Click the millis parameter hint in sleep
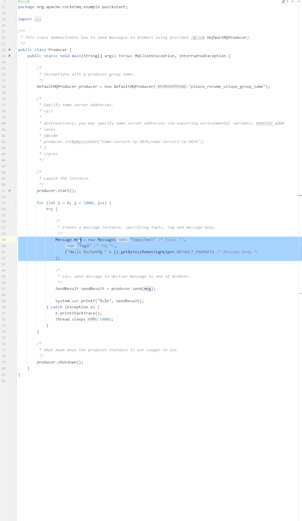This screenshot has width=302, height=521. 92,319
